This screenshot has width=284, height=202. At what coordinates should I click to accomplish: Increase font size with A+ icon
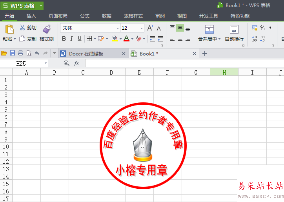click(x=150, y=28)
